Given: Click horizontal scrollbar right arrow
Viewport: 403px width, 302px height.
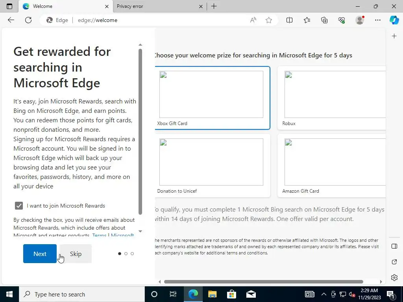Looking at the screenshot, I should [x=381, y=282].
